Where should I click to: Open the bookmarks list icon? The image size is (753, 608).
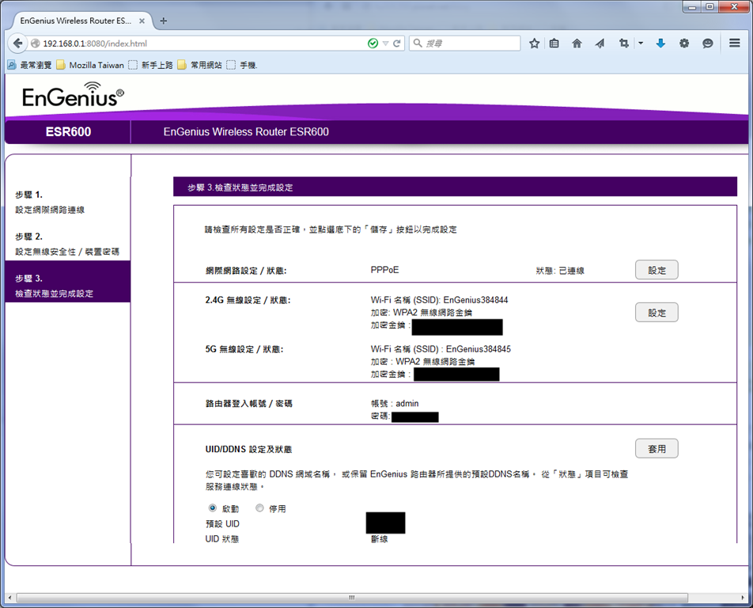point(554,44)
